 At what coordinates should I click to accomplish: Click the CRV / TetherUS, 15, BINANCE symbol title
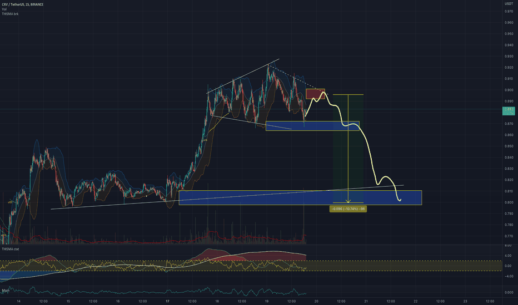click(x=22, y=4)
